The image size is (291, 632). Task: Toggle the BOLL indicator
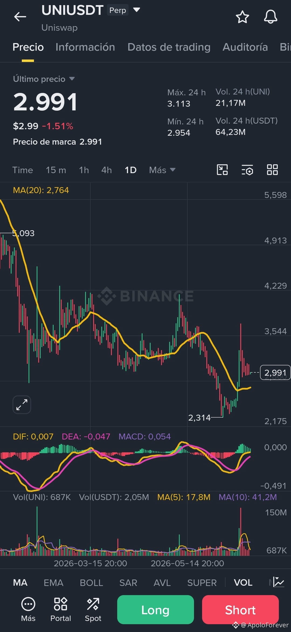tap(91, 582)
